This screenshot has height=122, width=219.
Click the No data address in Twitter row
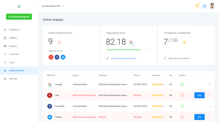tap(102, 117)
